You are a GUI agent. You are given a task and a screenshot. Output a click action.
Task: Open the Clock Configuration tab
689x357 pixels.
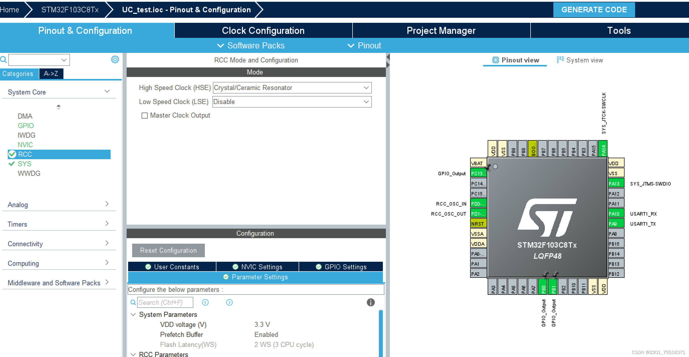click(x=264, y=31)
